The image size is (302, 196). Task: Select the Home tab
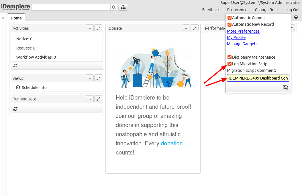16,18
